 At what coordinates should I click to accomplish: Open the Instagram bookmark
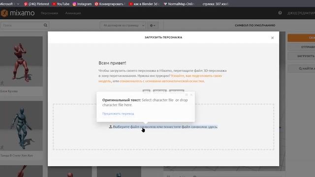[82, 4]
